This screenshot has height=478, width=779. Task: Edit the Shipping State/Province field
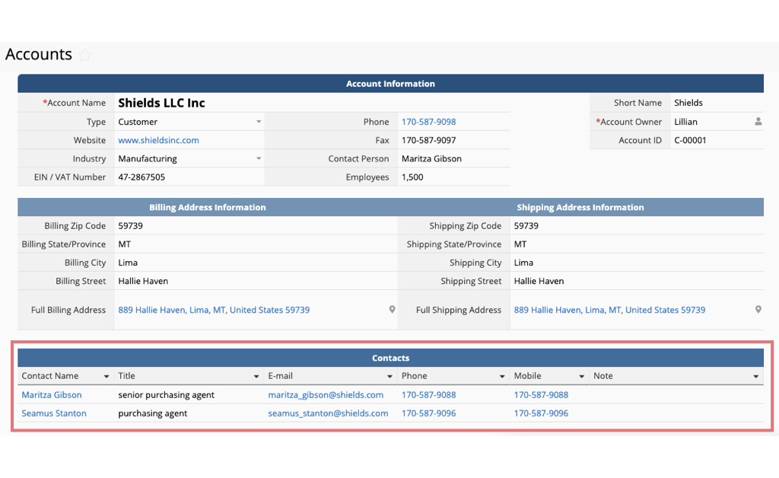[x=637, y=244]
